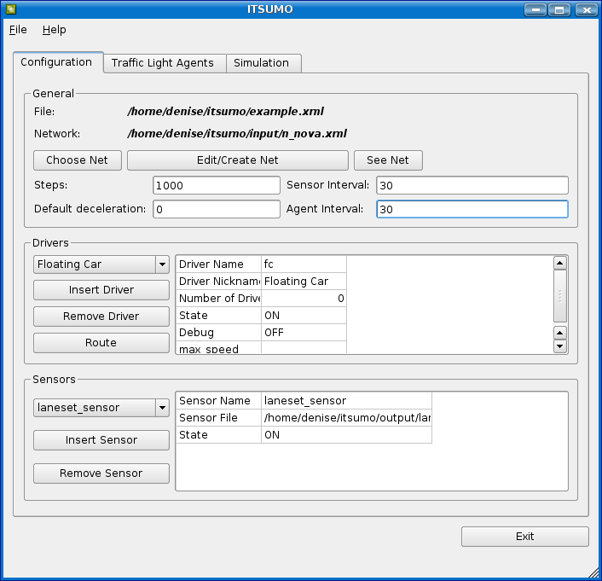This screenshot has width=602, height=581.
Task: Click the Exit button
Action: (x=524, y=537)
